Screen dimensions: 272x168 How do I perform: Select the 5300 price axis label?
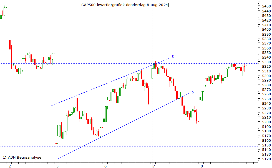[266, 76]
